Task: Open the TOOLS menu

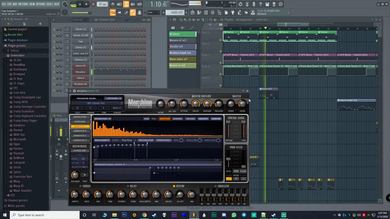Action: click(49, 4)
